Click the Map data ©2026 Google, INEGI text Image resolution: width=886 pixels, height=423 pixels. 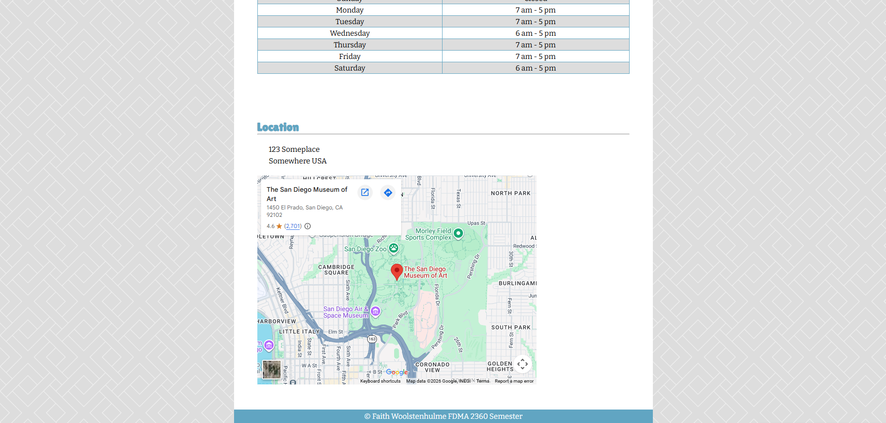438,381
